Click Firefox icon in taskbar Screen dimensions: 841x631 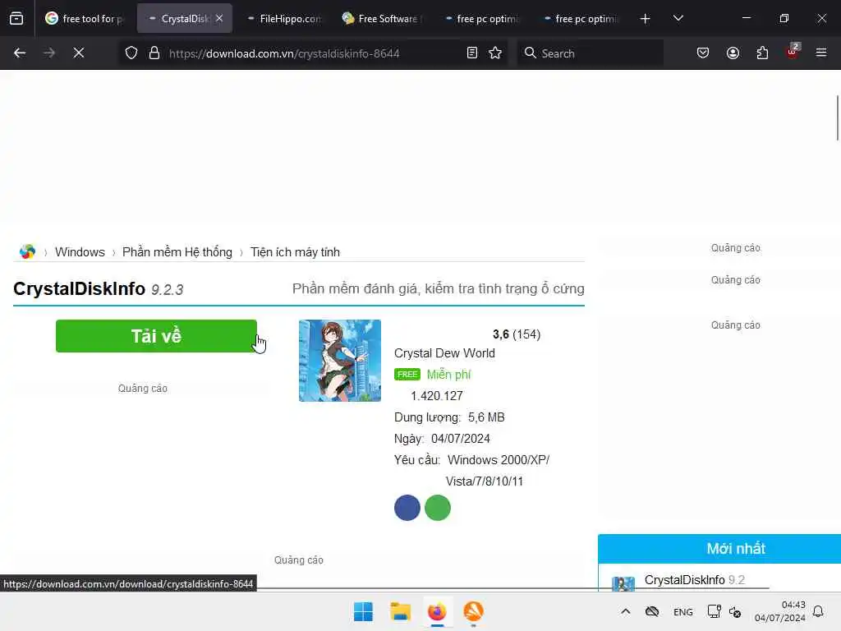click(437, 611)
